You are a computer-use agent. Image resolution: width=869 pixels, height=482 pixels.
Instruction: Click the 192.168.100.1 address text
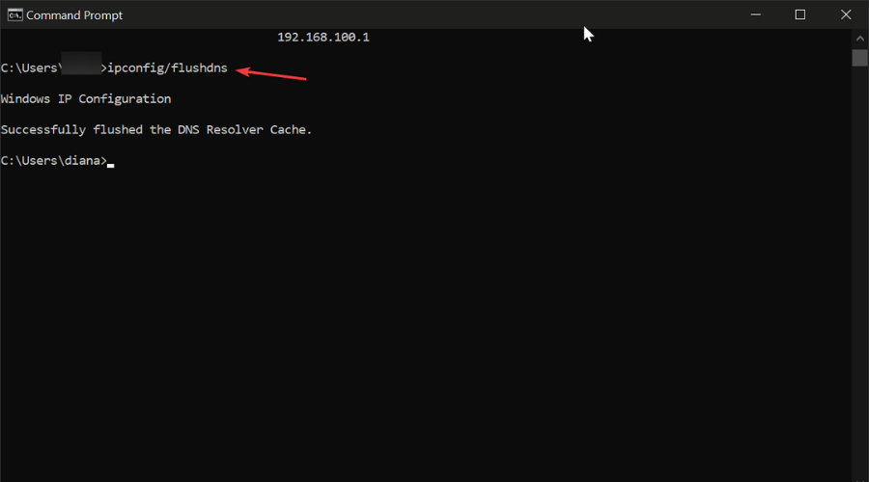(323, 37)
